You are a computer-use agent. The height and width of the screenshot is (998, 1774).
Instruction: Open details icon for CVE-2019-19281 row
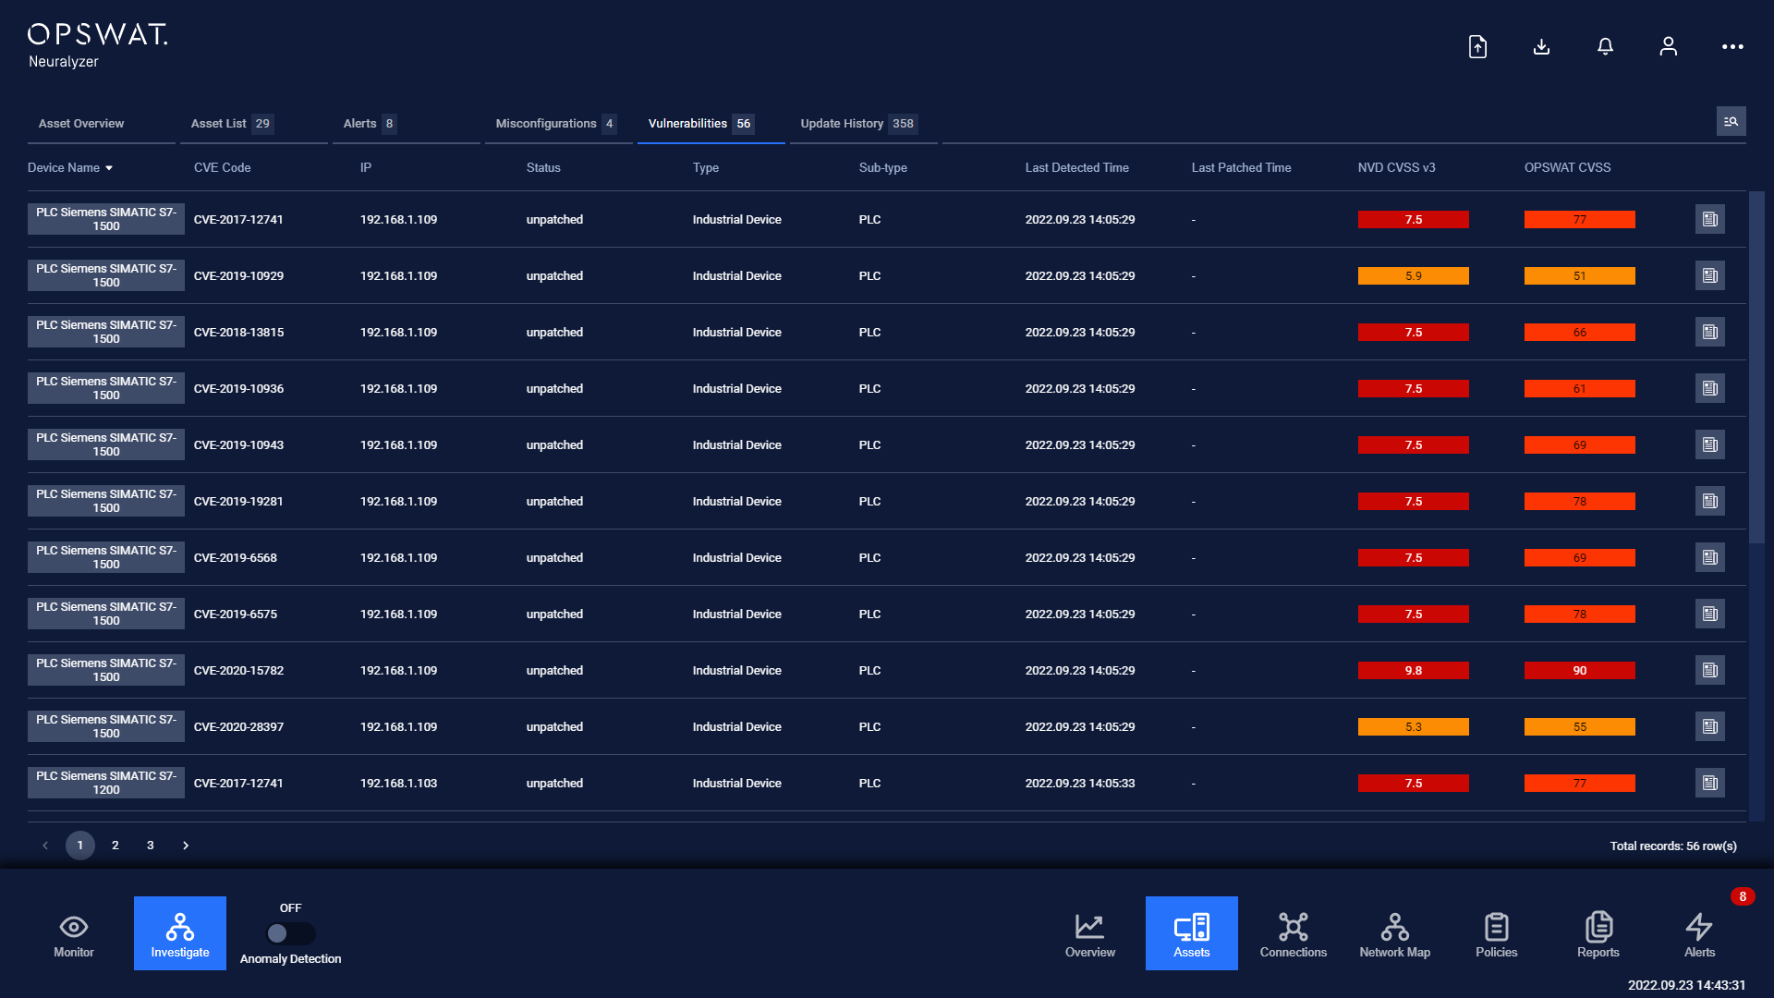[x=1709, y=501]
